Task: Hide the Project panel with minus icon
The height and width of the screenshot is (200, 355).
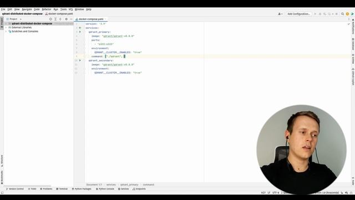Action: [x=71, y=19]
